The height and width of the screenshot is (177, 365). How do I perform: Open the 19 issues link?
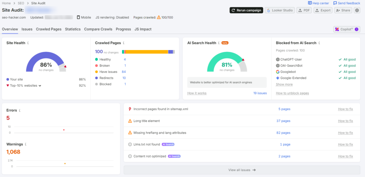(260, 93)
